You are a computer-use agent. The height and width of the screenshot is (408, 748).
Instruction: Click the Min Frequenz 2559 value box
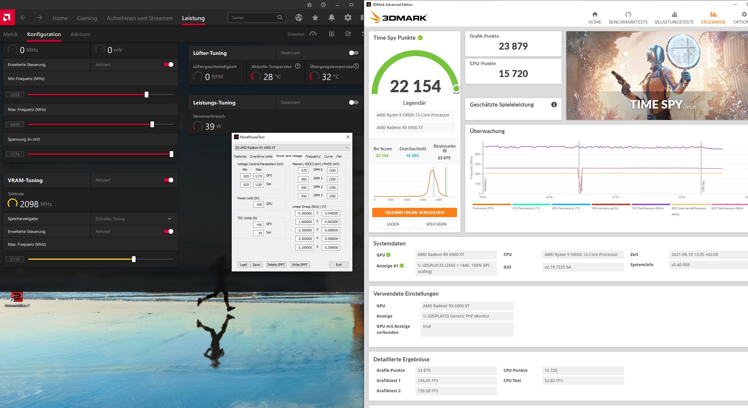pos(15,95)
